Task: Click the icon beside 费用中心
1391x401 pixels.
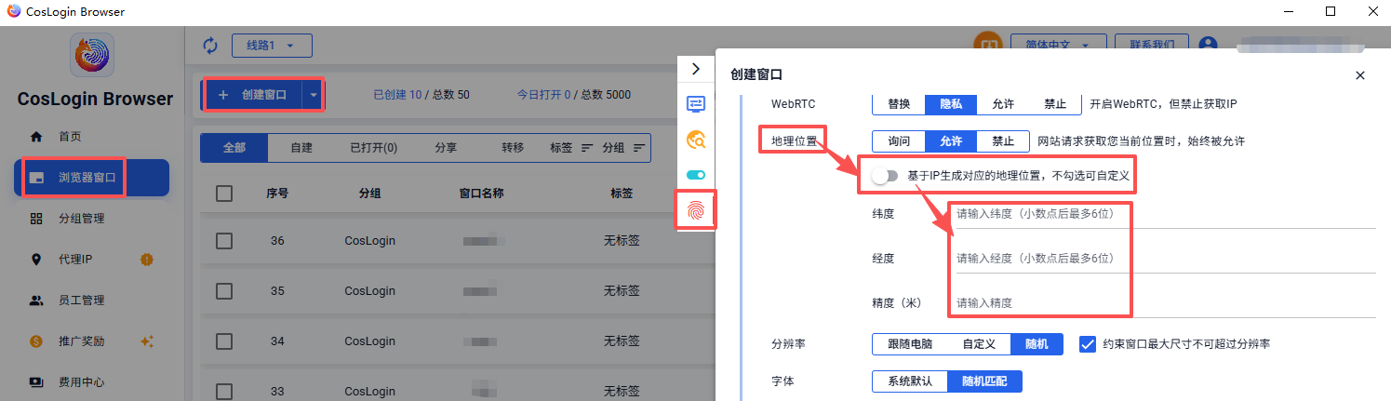Action: [37, 381]
